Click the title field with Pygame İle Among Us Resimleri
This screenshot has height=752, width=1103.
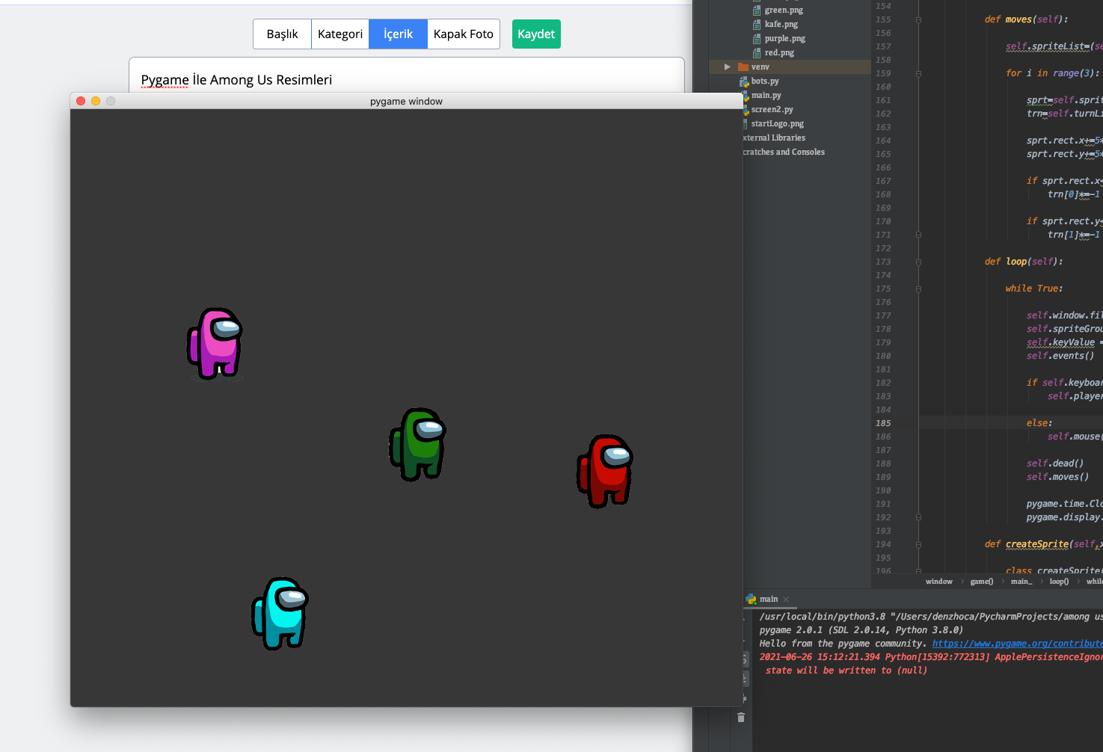pos(407,79)
